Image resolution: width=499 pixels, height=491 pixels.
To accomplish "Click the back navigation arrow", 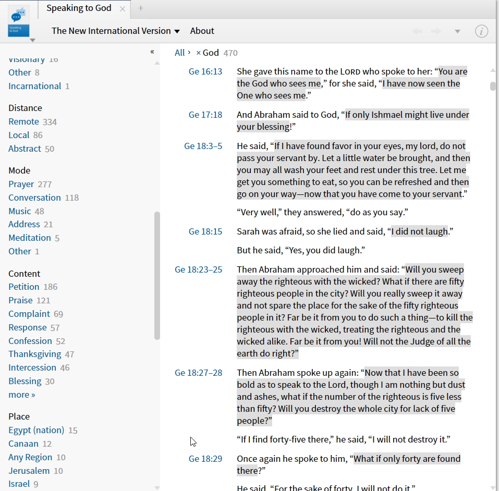I will point(417,31).
